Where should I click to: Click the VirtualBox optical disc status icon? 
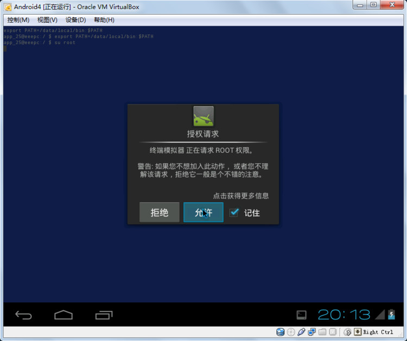click(x=291, y=332)
